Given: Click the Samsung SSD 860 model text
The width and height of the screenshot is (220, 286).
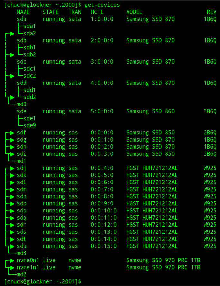Looking at the screenshot, I should pyautogui.click(x=150, y=111).
